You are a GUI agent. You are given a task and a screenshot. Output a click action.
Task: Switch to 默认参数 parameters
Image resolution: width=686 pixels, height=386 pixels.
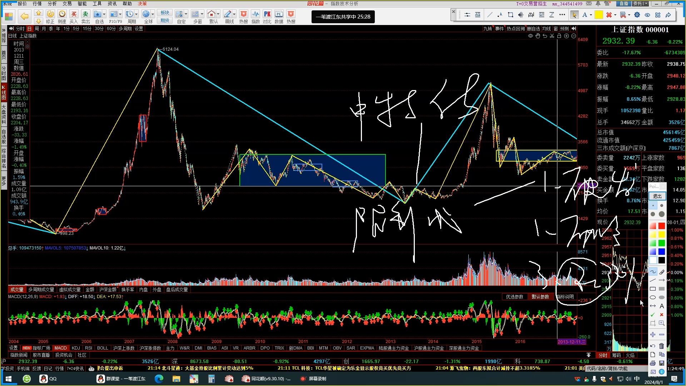[x=540, y=297]
